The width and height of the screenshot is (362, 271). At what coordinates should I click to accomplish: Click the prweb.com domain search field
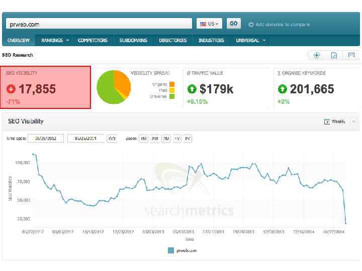pyautogui.click(x=99, y=24)
